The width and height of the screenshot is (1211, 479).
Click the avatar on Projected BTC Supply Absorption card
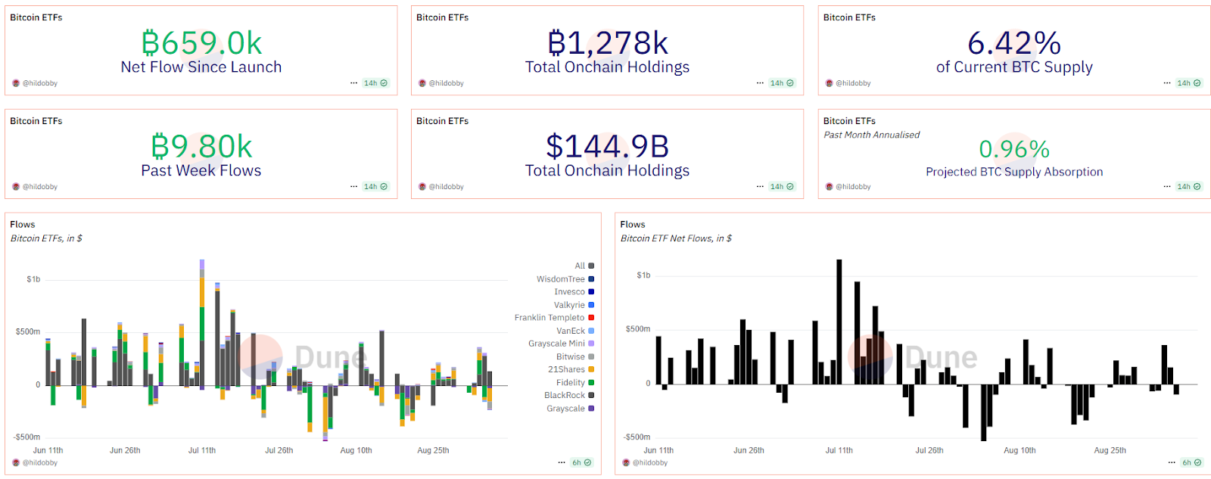tap(829, 187)
